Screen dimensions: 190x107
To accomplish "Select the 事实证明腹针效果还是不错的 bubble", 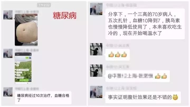I will [x=143, y=97].
